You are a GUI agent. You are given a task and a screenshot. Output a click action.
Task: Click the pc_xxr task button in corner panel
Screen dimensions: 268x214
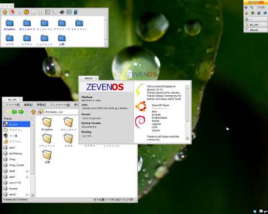click(255, 25)
